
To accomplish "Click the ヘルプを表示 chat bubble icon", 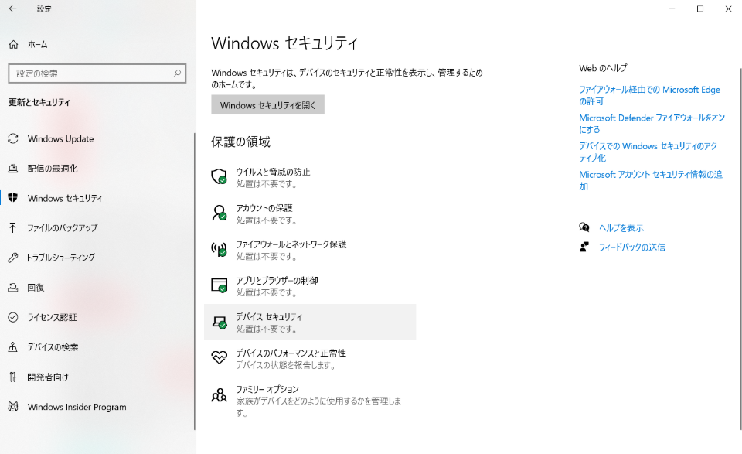I will coord(584,227).
